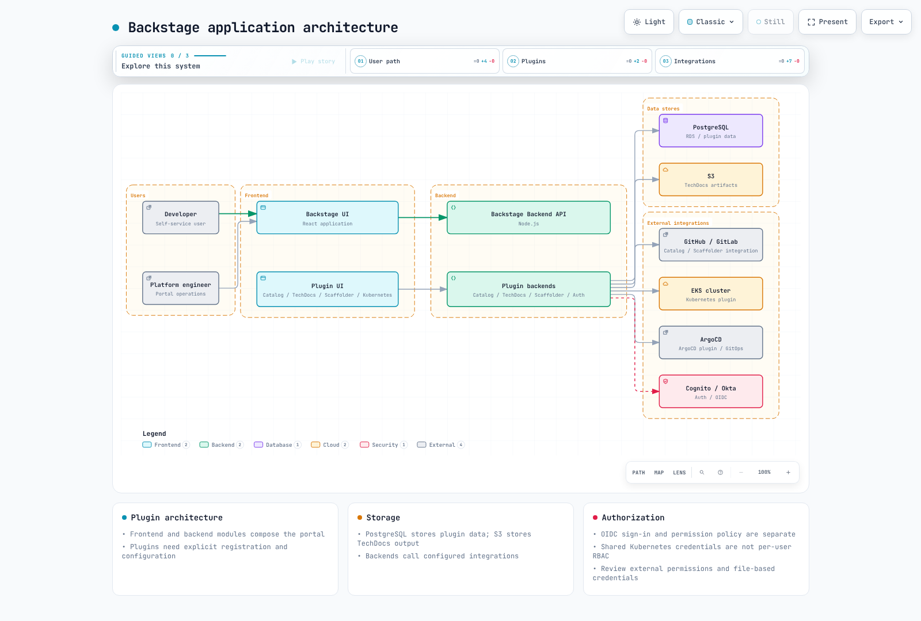Click the external icon on Platform engineer node
921x621 pixels.
[149, 278]
